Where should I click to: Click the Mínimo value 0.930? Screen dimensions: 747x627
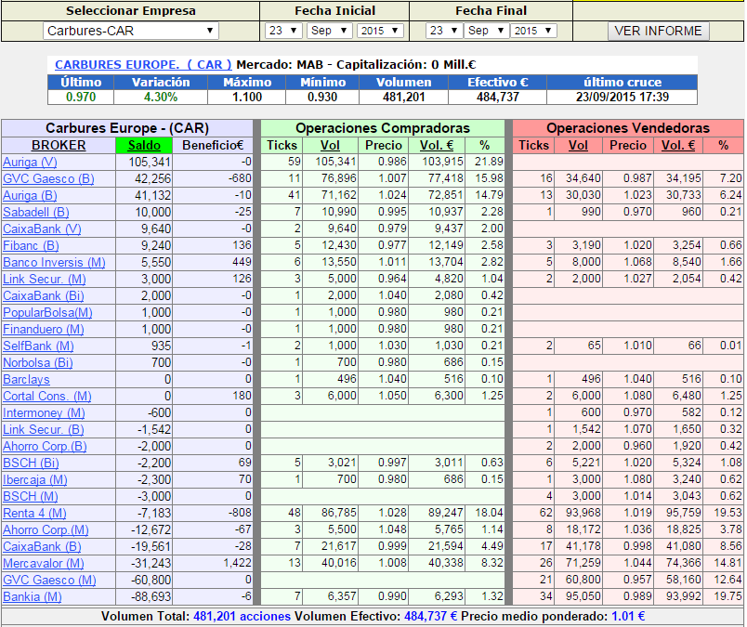(322, 98)
